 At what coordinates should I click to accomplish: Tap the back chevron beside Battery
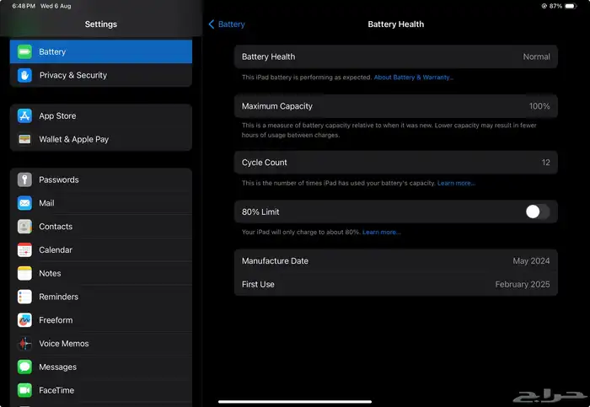pos(212,24)
